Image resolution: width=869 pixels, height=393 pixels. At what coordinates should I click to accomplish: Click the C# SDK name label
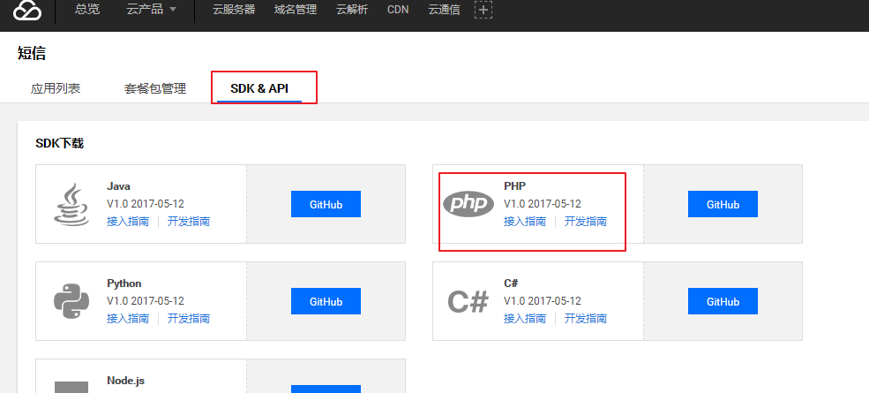point(511,283)
